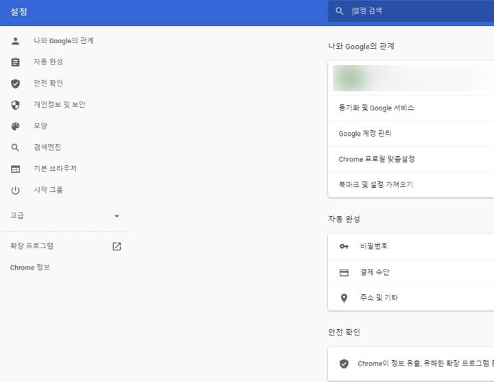Open 개인정보 및 보안 in sidebar menu
This screenshot has width=494, height=382.
tap(60, 104)
